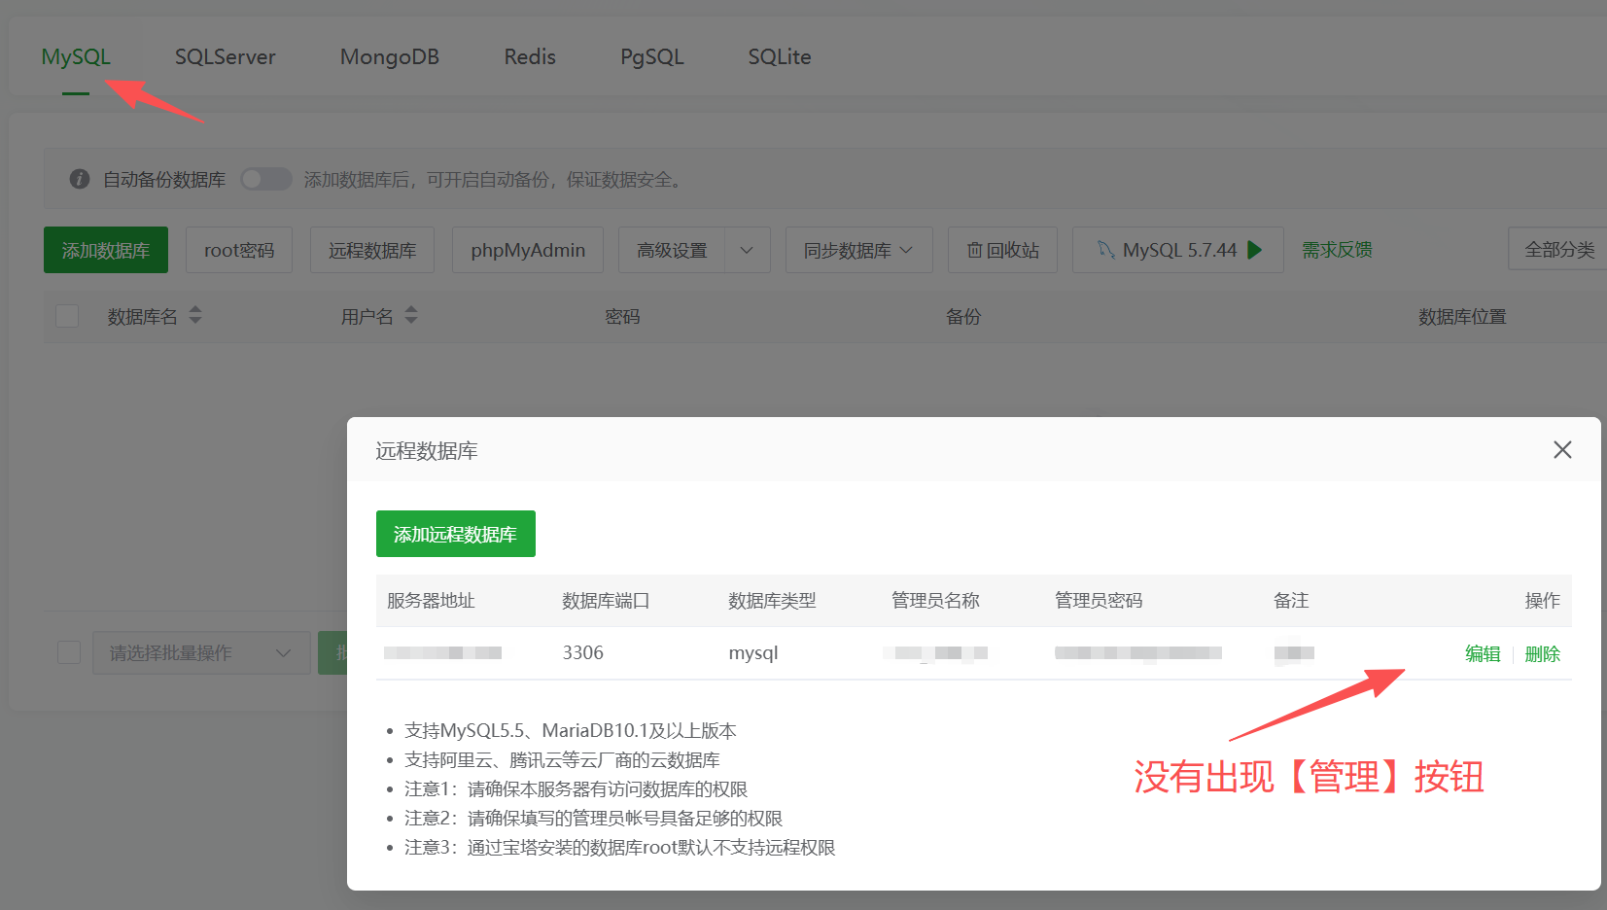The width and height of the screenshot is (1607, 910).
Task: Open the 同步数据库 dropdown
Action: (x=859, y=250)
